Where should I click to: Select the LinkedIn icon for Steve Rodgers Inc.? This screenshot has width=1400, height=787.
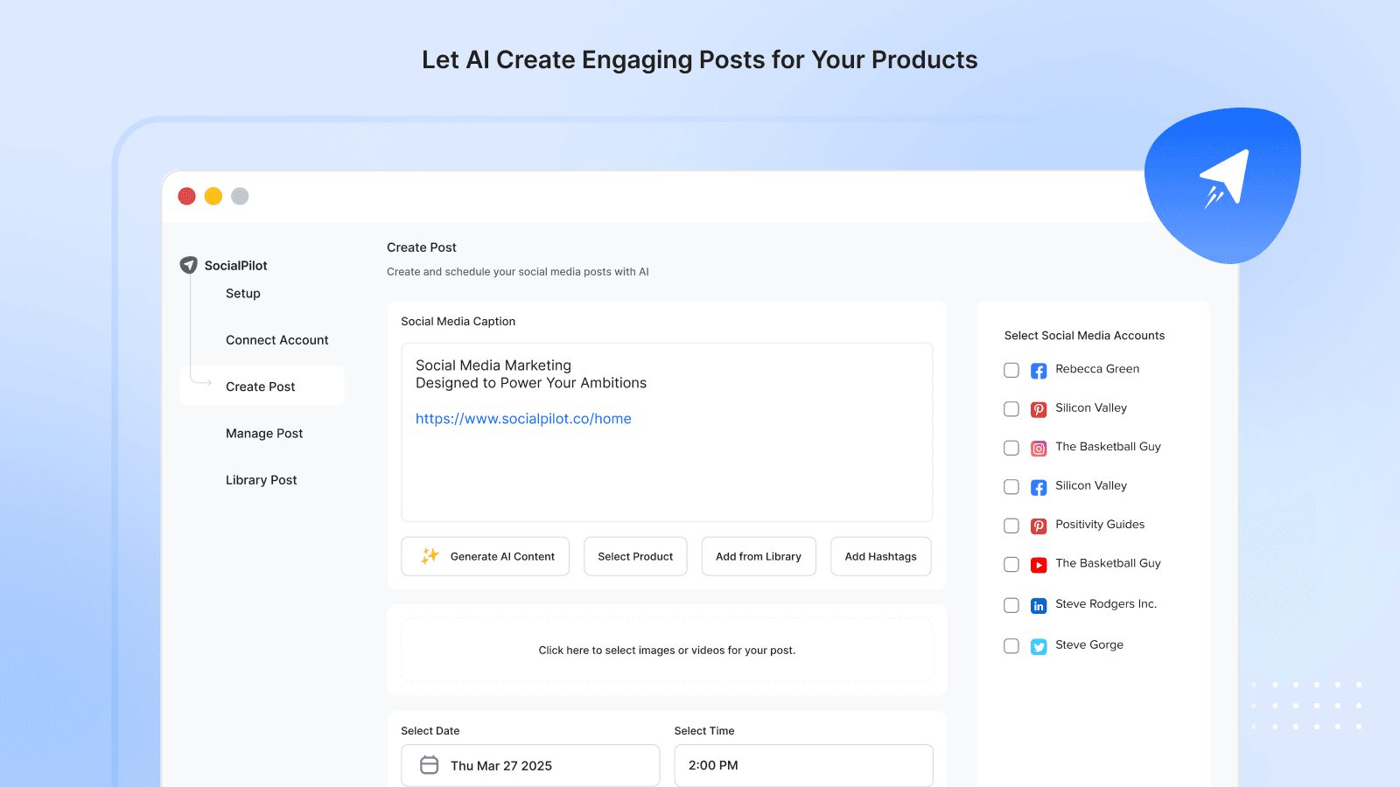[1038, 604]
